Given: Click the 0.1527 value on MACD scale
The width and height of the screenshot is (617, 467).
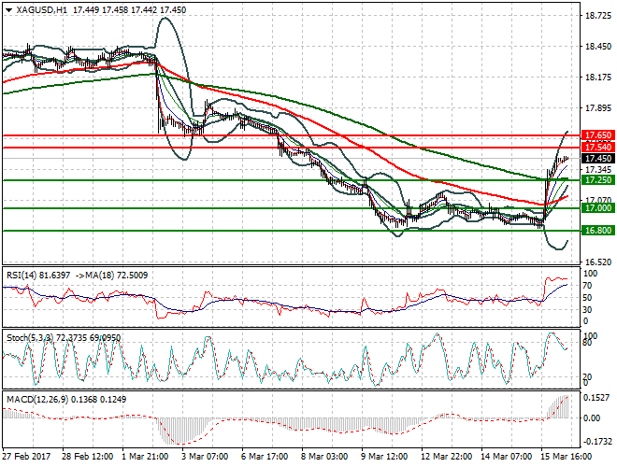Looking at the screenshot, I should 595,398.
